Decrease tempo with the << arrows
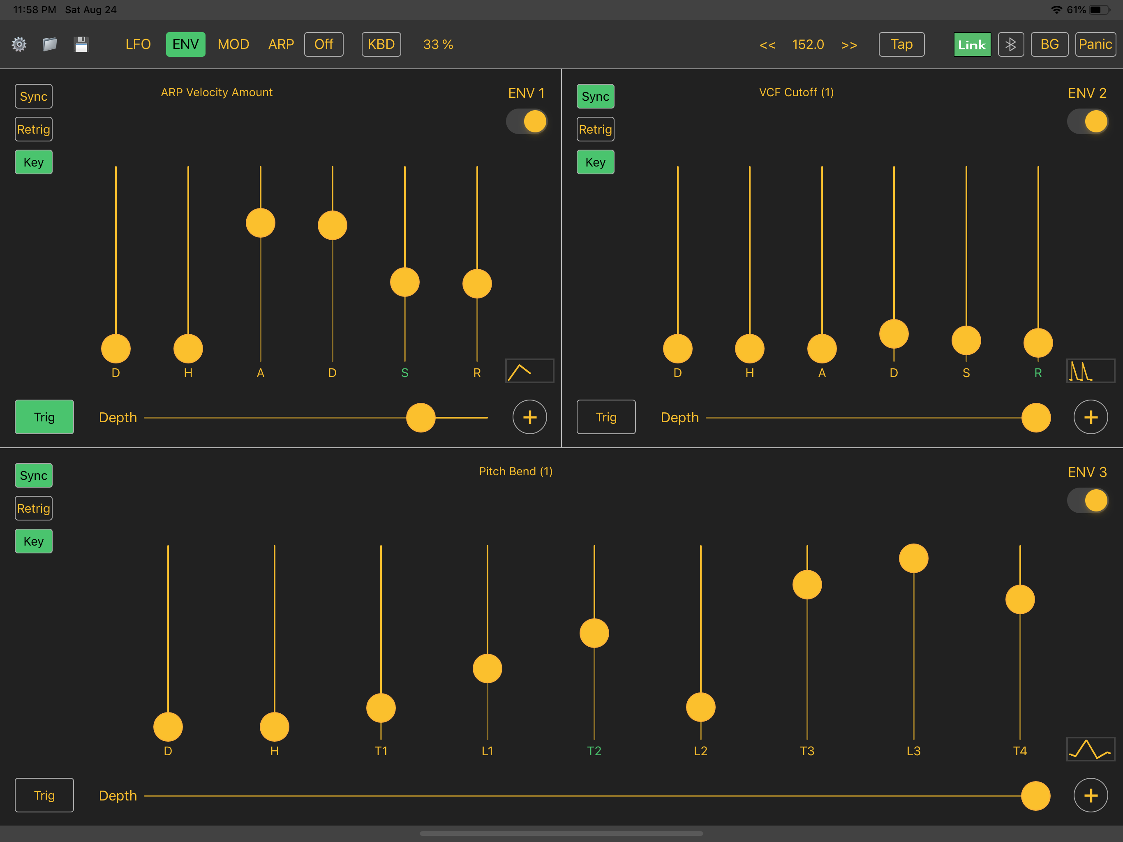Viewport: 1123px width, 842px height. point(767,45)
